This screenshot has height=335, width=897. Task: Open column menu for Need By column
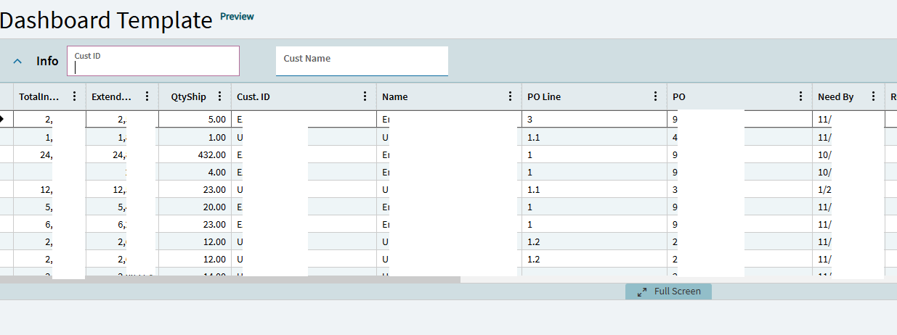click(x=873, y=96)
